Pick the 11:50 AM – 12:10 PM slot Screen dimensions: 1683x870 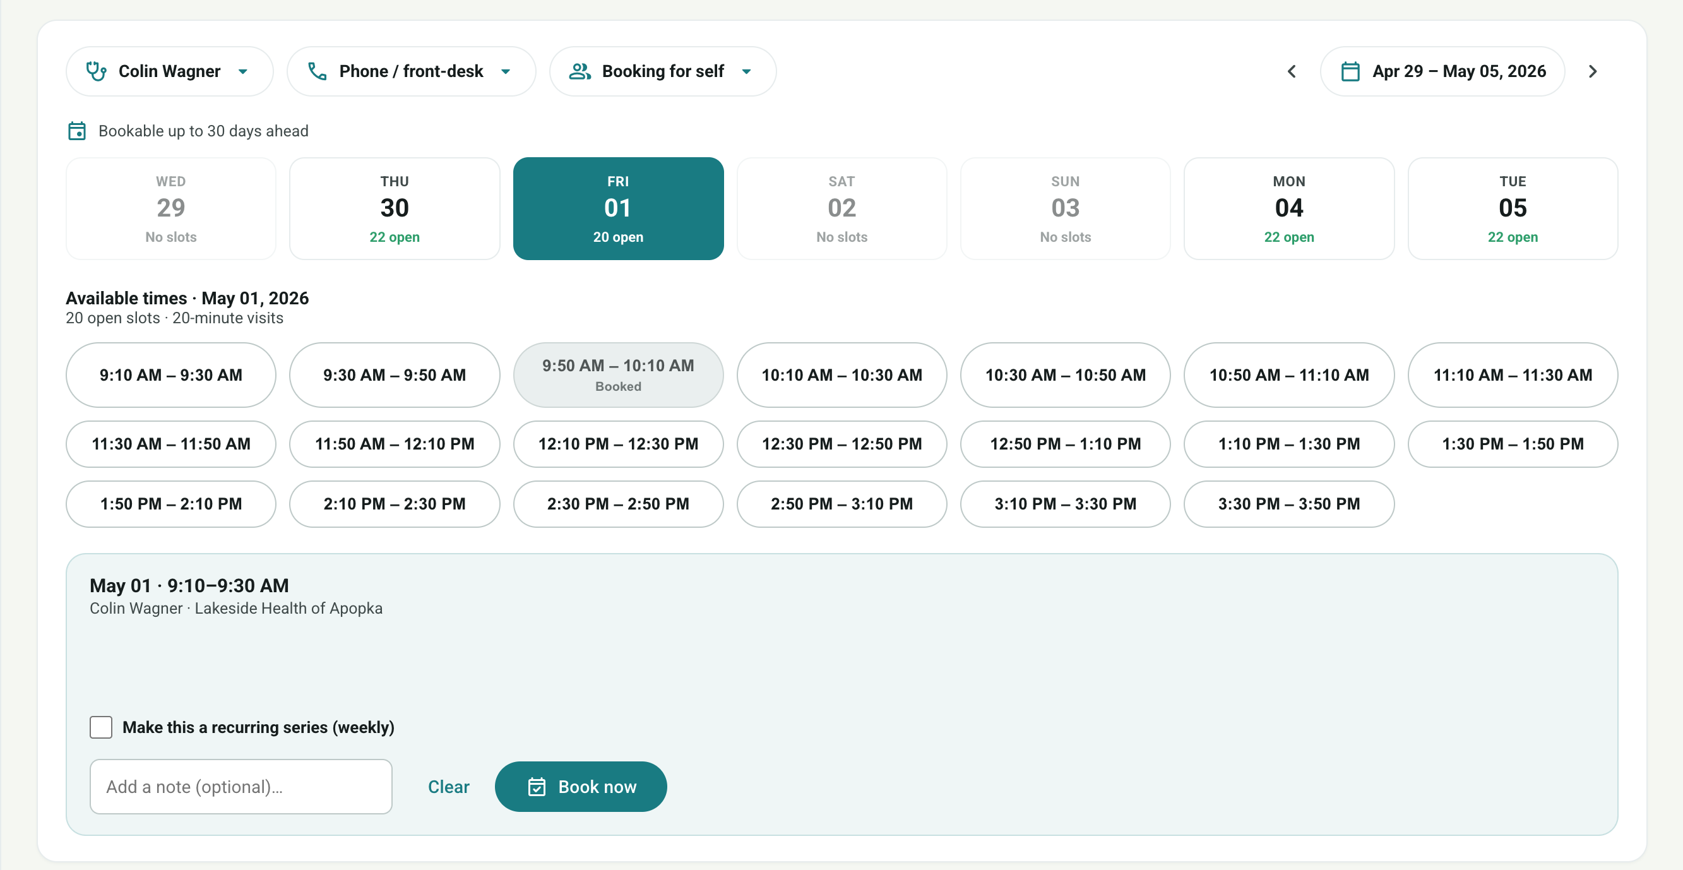point(394,444)
